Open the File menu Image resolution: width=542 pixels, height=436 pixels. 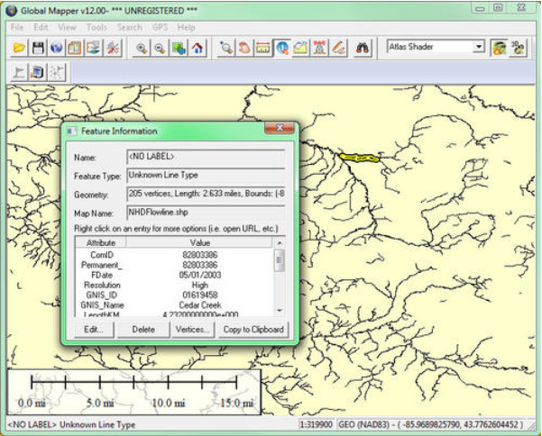click(x=17, y=27)
